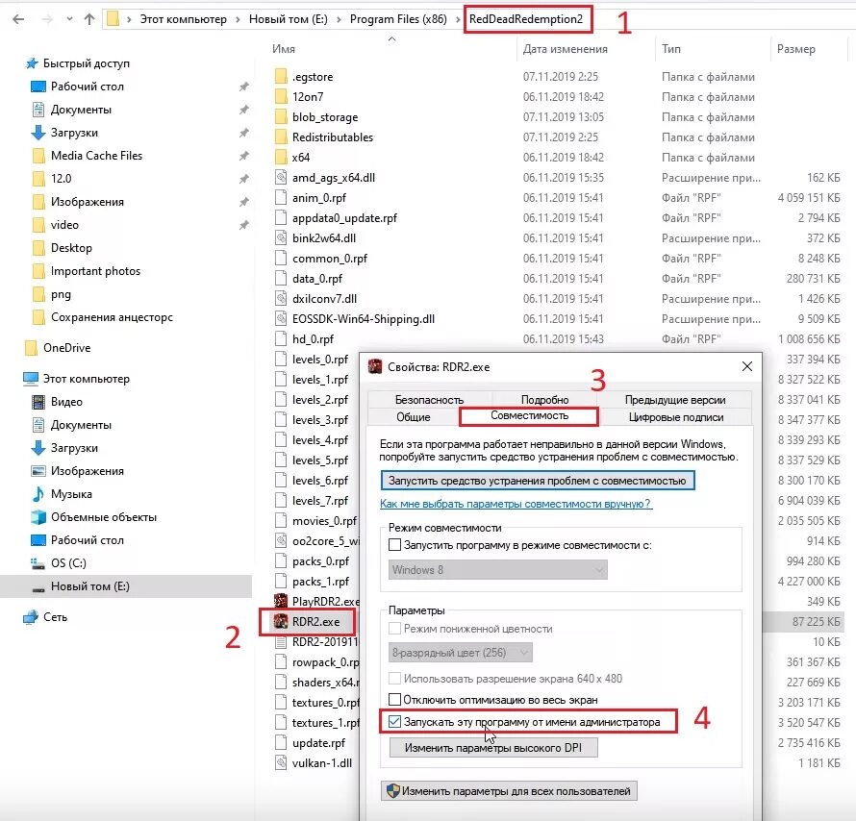
Task: Select the x64 folder icon
Action: [281, 157]
